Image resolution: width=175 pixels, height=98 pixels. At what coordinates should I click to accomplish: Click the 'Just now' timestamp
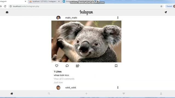(x=58, y=82)
